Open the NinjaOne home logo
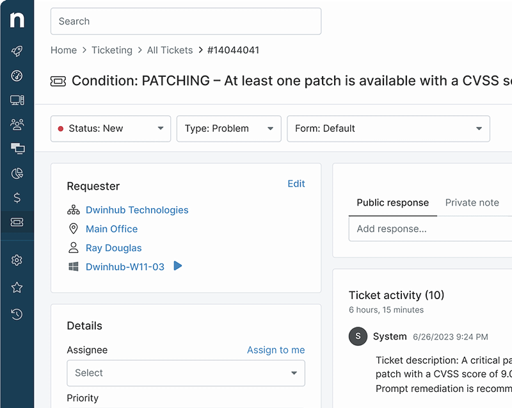Viewport: 512px width, 408px height. click(x=17, y=19)
